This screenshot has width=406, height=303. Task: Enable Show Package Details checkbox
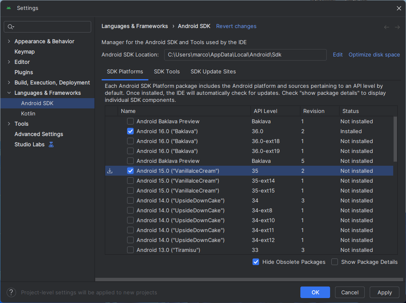(x=335, y=262)
